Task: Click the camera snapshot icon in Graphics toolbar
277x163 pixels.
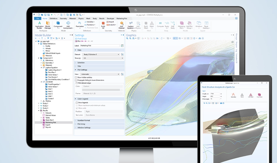Action: [x=200, y=38]
